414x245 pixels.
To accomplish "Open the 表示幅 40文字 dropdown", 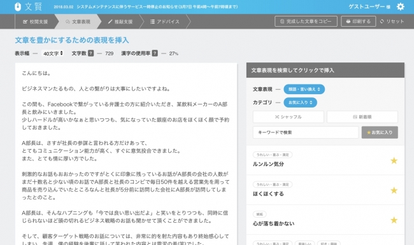I will pyautogui.click(x=53, y=53).
